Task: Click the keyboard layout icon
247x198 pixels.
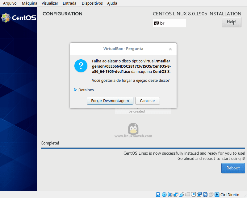Action: pos(157,23)
